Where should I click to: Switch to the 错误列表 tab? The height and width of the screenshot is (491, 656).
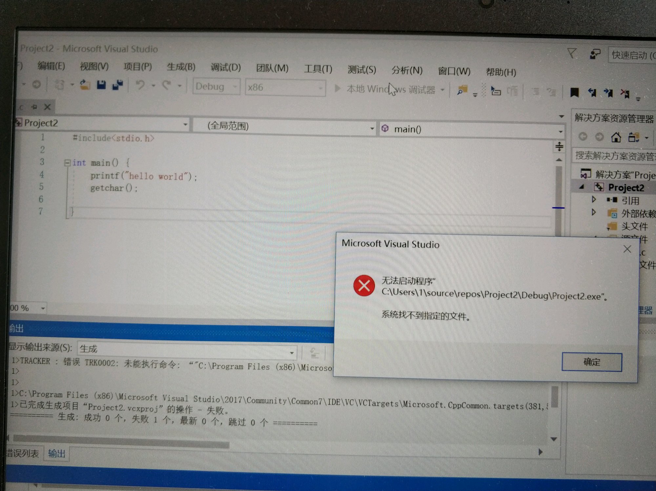(x=22, y=454)
